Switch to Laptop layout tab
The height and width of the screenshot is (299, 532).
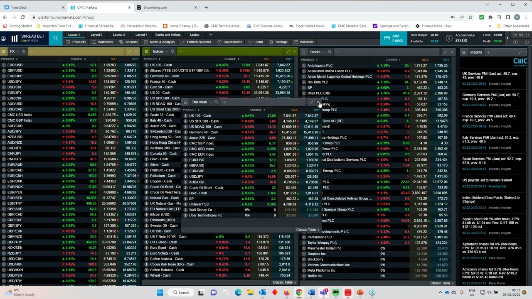coord(195,35)
